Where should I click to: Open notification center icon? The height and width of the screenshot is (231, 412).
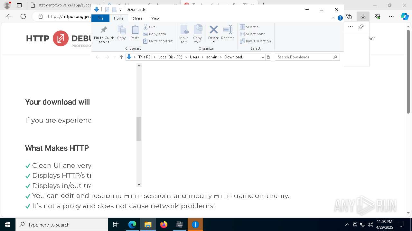pyautogui.click(x=401, y=225)
